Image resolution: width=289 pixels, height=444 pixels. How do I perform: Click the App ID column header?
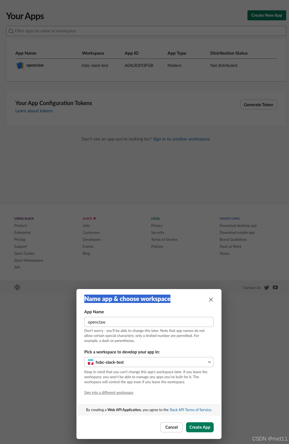(132, 53)
